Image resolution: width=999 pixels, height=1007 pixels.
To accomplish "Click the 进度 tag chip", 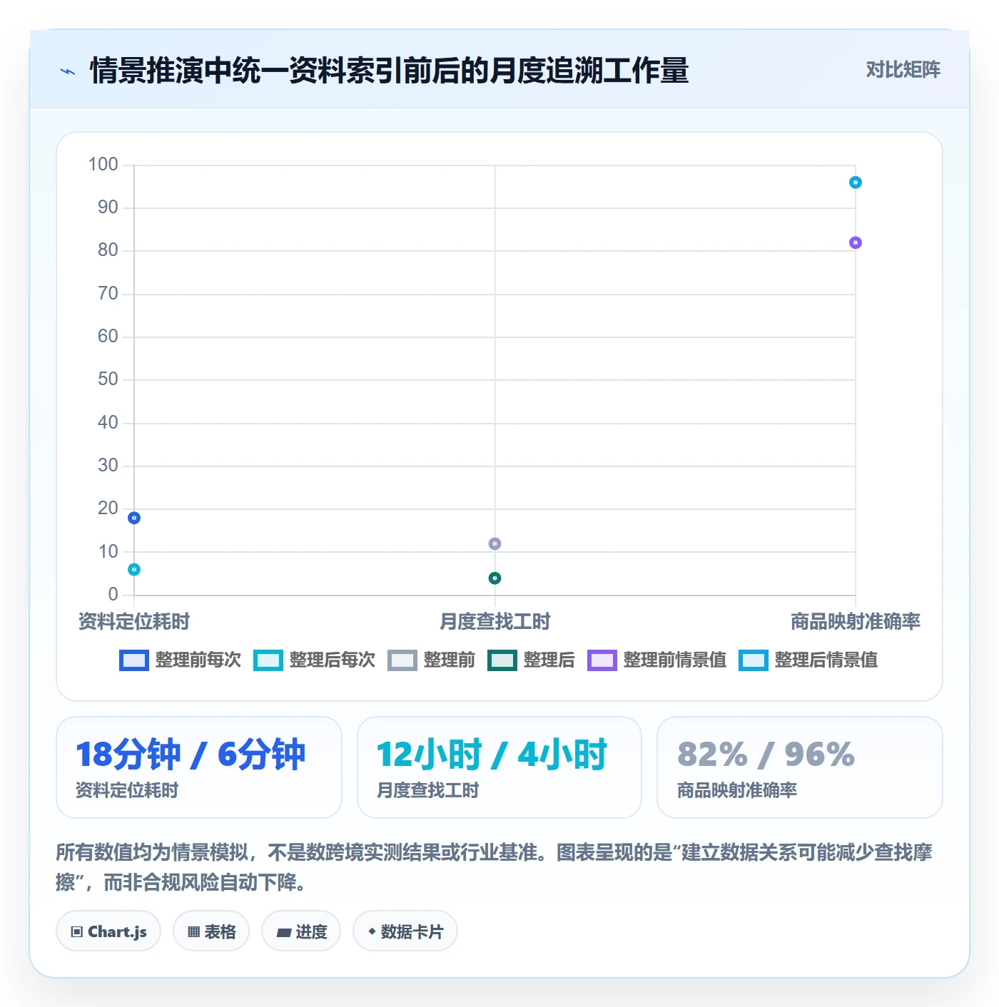I will [301, 931].
